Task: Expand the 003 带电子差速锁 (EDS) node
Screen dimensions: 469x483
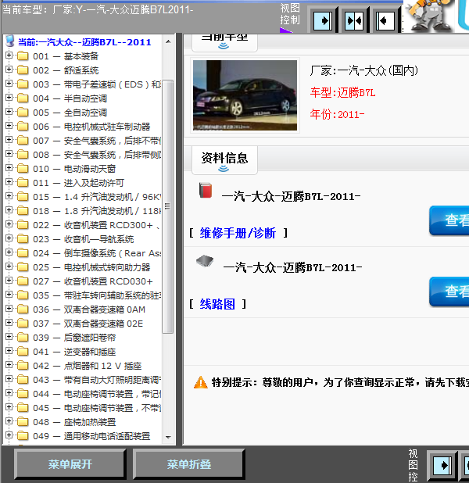Action: (9, 83)
